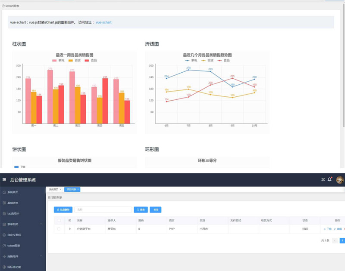
Task: Expand the 拖拽组件 submenu arrow
Action: 41,256
